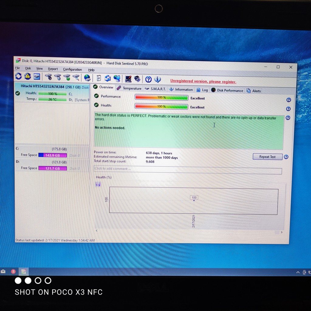Click the globe and monitor network icon
311x311 pixels.
(117, 79)
